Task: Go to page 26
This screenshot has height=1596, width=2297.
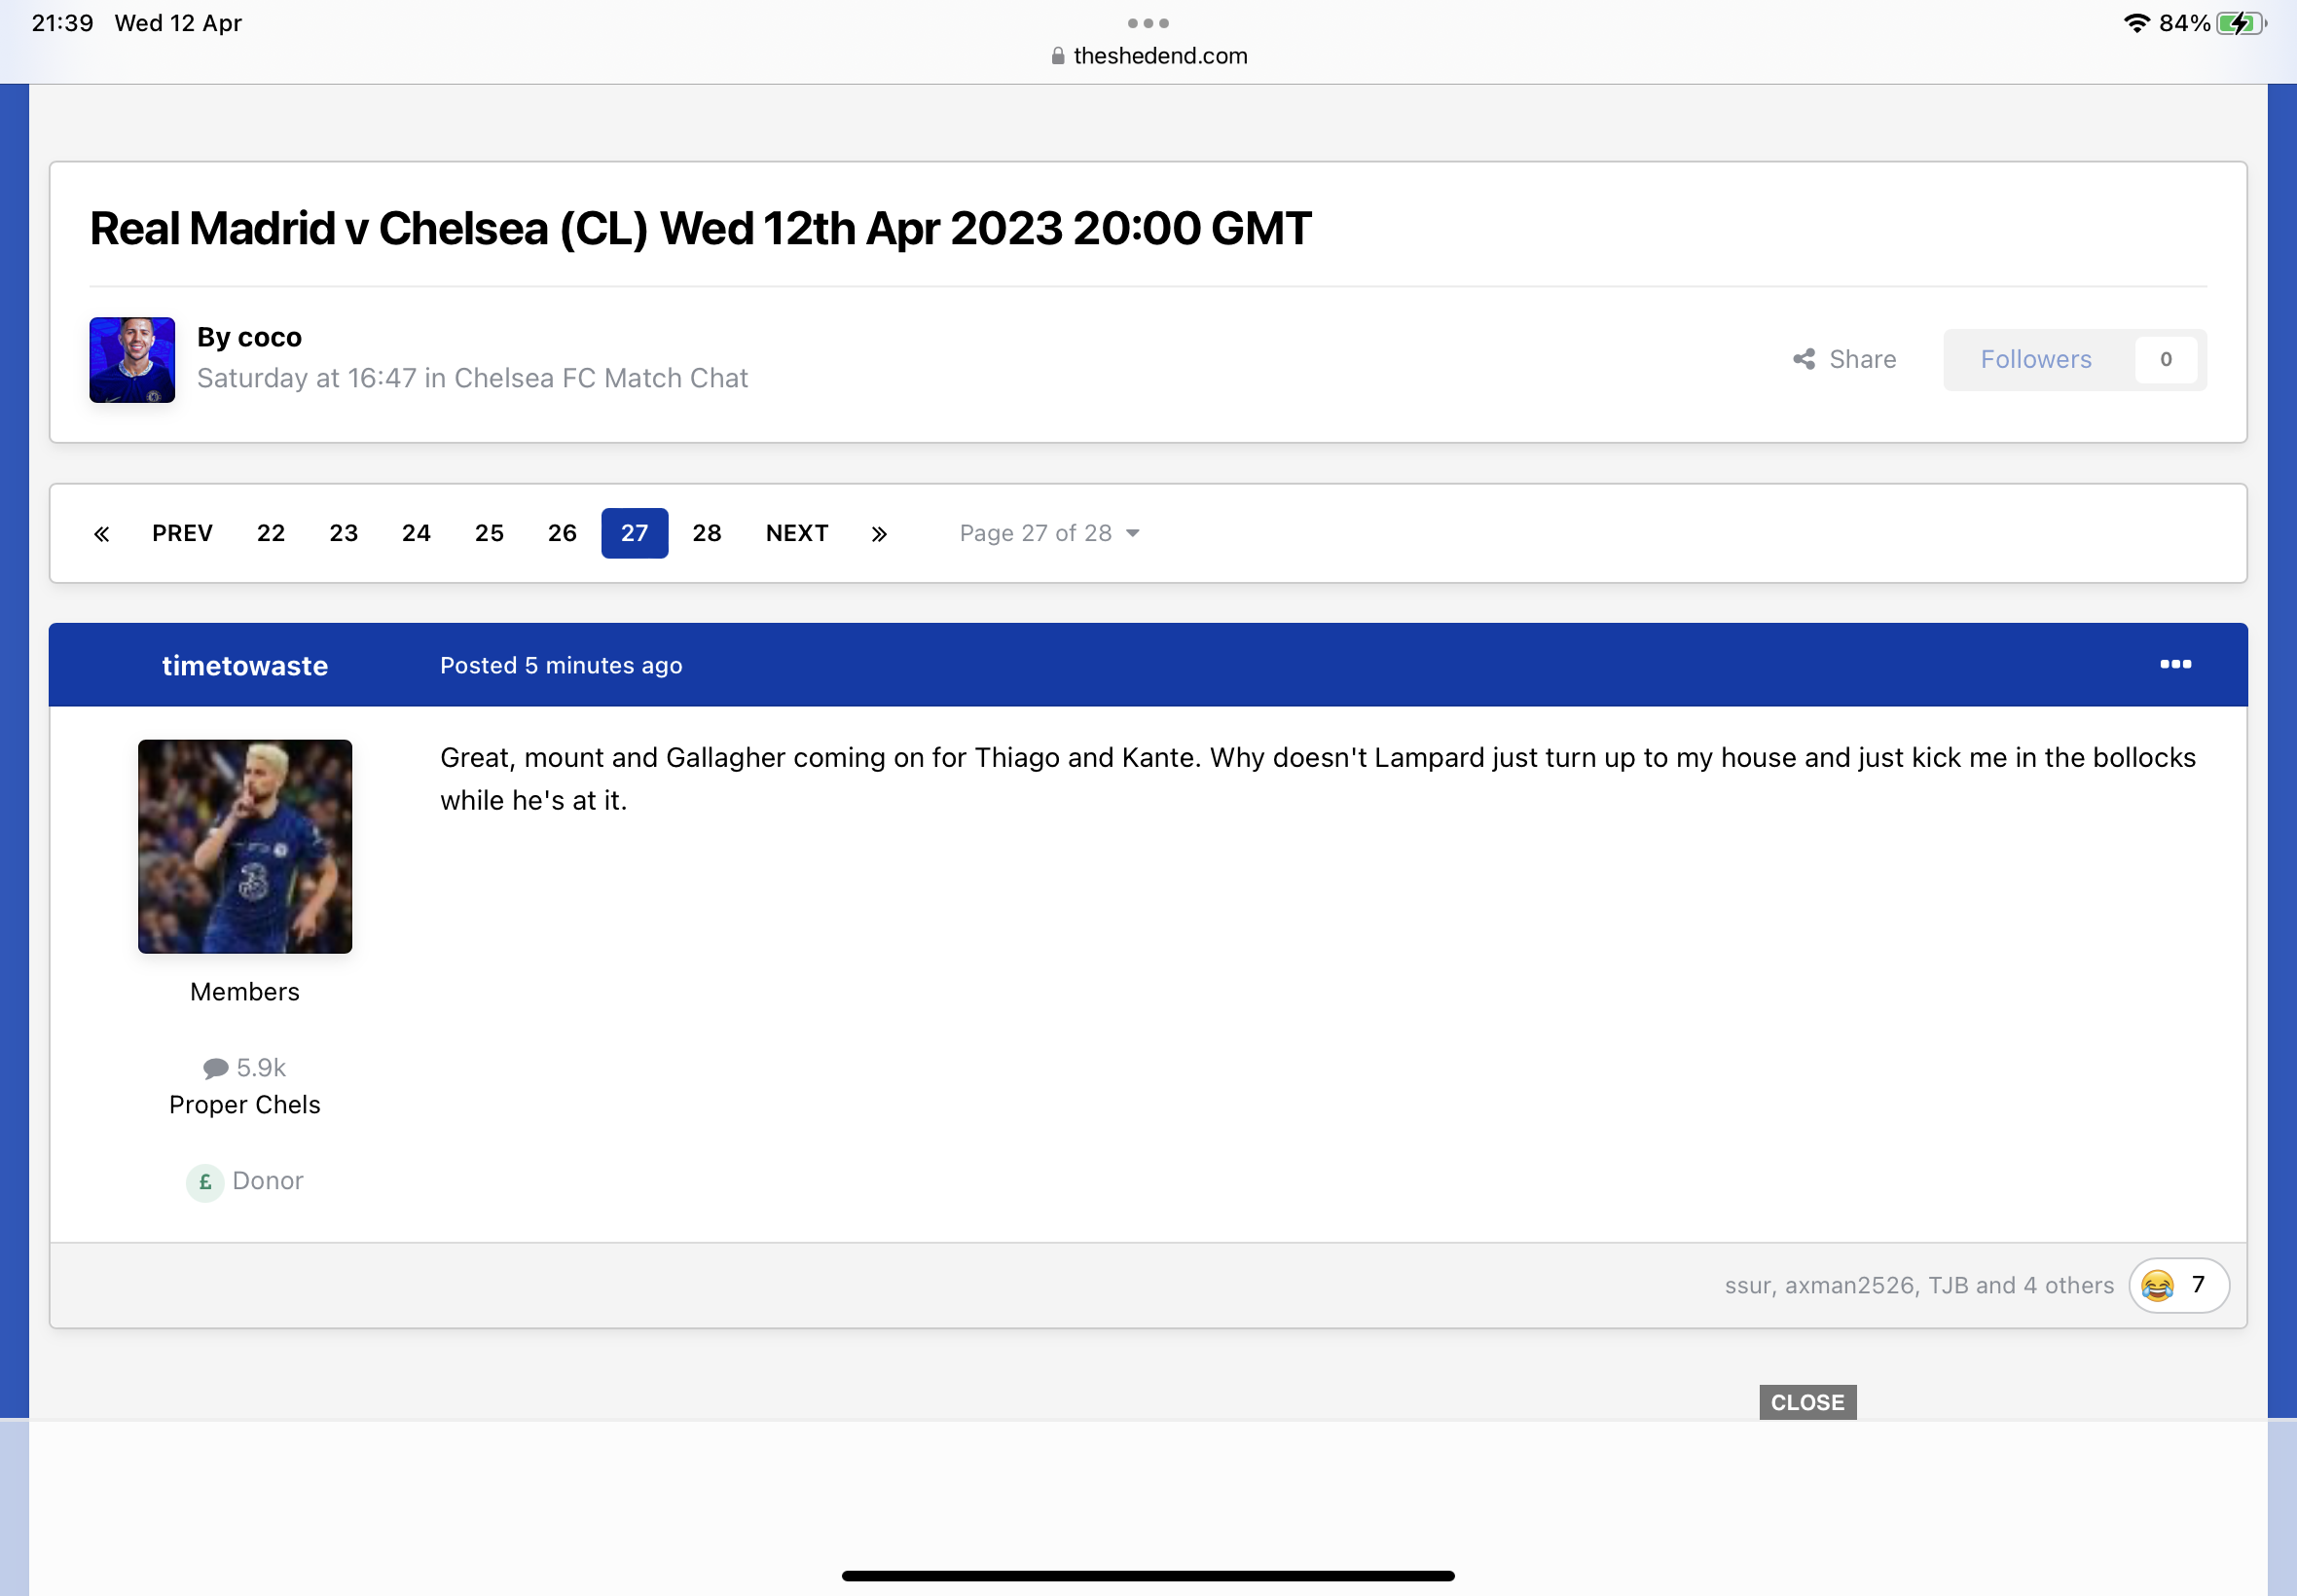Action: [x=563, y=533]
